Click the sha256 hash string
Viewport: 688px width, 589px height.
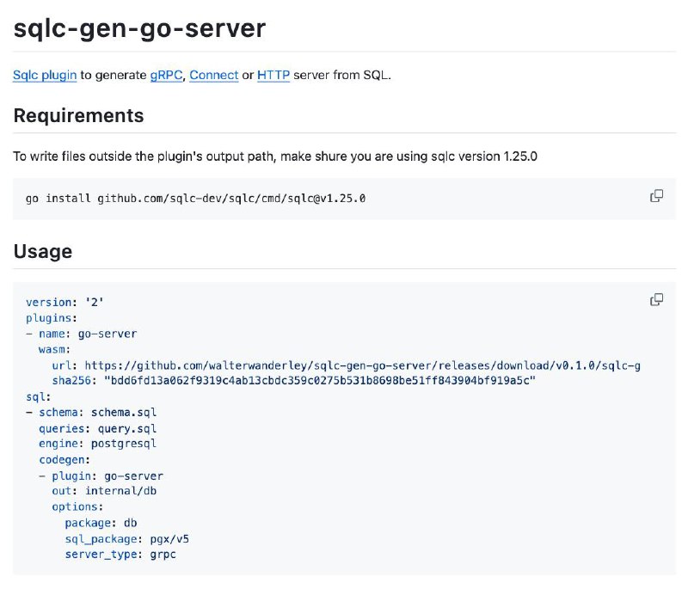click(319, 380)
